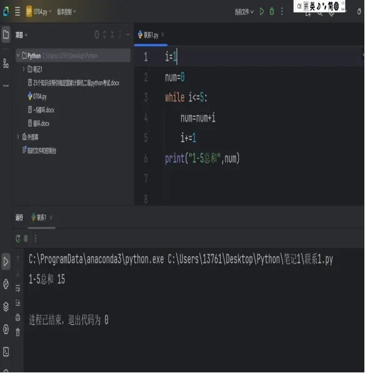Open the Structure tool window icon

(6, 63)
